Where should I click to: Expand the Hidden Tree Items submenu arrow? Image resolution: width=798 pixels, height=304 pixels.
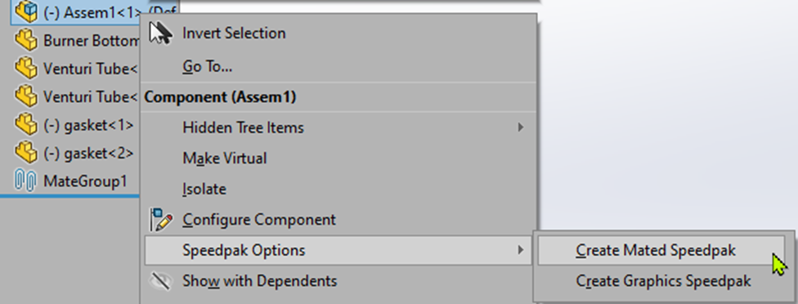[x=521, y=127]
